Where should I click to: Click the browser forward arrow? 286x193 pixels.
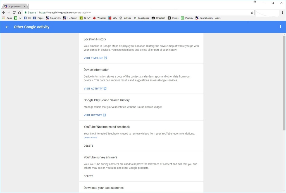click(x=9, y=13)
